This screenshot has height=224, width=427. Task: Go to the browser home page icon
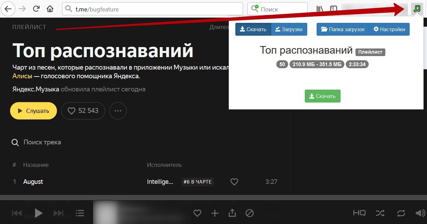[50, 9]
